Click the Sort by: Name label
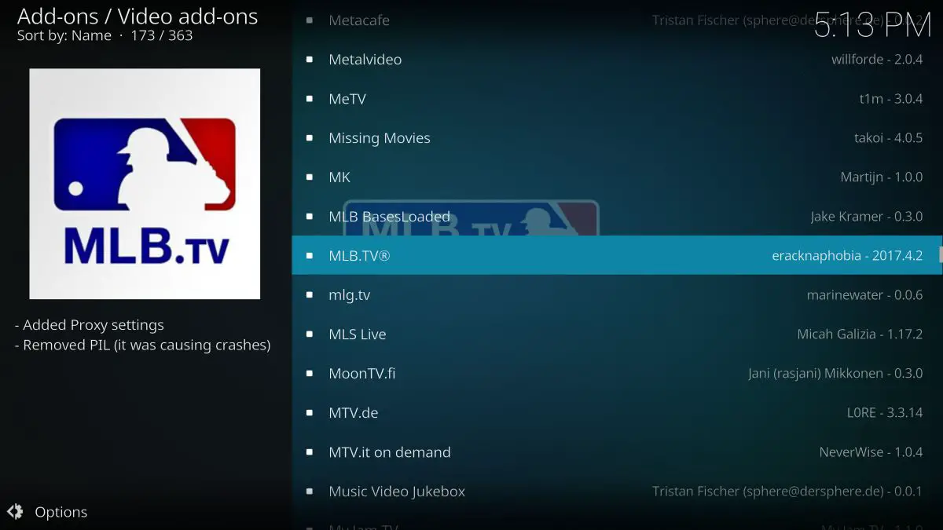This screenshot has height=530, width=943. tap(64, 35)
